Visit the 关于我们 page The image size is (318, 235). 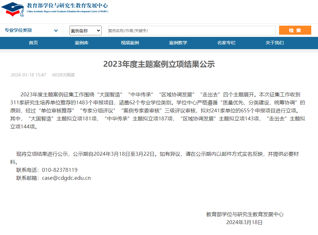275,43
